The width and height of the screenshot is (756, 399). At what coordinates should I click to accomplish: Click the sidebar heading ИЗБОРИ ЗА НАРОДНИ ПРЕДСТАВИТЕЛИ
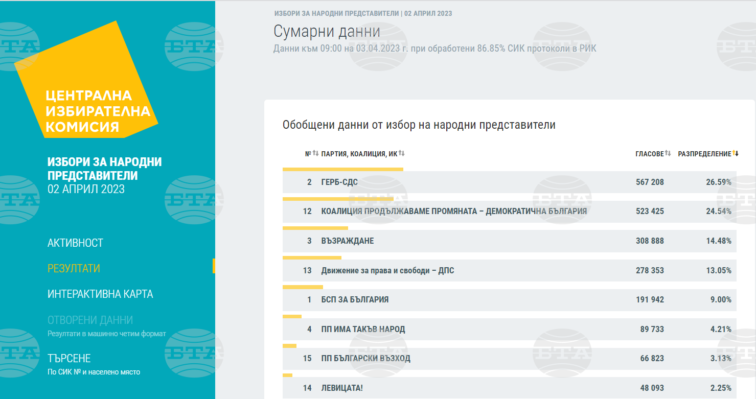click(x=104, y=169)
